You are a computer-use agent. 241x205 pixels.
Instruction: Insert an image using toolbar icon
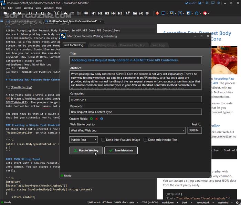point(135,13)
